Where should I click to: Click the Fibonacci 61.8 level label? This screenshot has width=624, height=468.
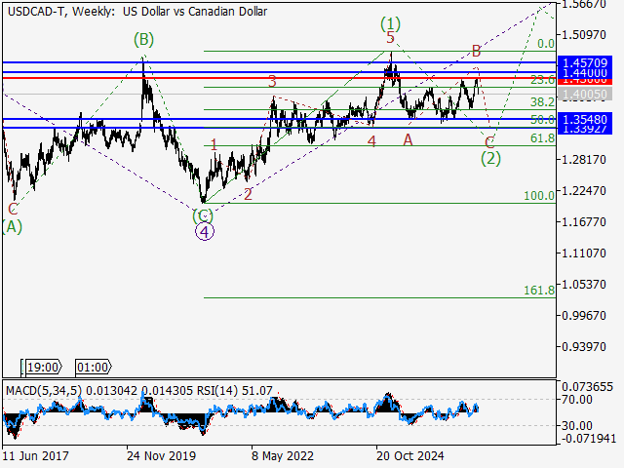pos(542,138)
